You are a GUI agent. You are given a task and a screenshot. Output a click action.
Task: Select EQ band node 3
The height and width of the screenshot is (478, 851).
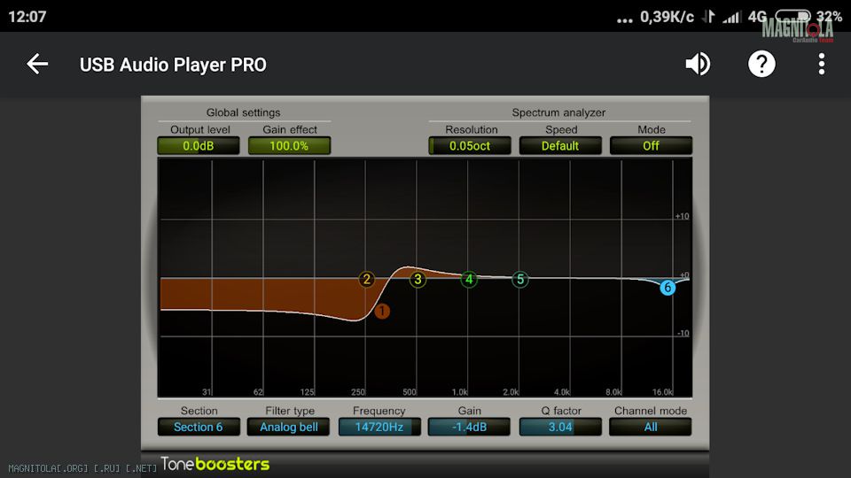tap(418, 279)
